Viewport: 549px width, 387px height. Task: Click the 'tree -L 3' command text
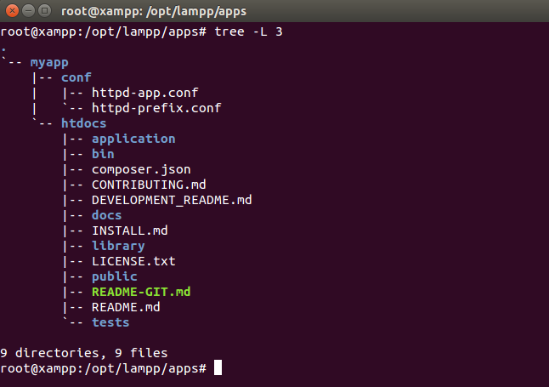(247, 31)
